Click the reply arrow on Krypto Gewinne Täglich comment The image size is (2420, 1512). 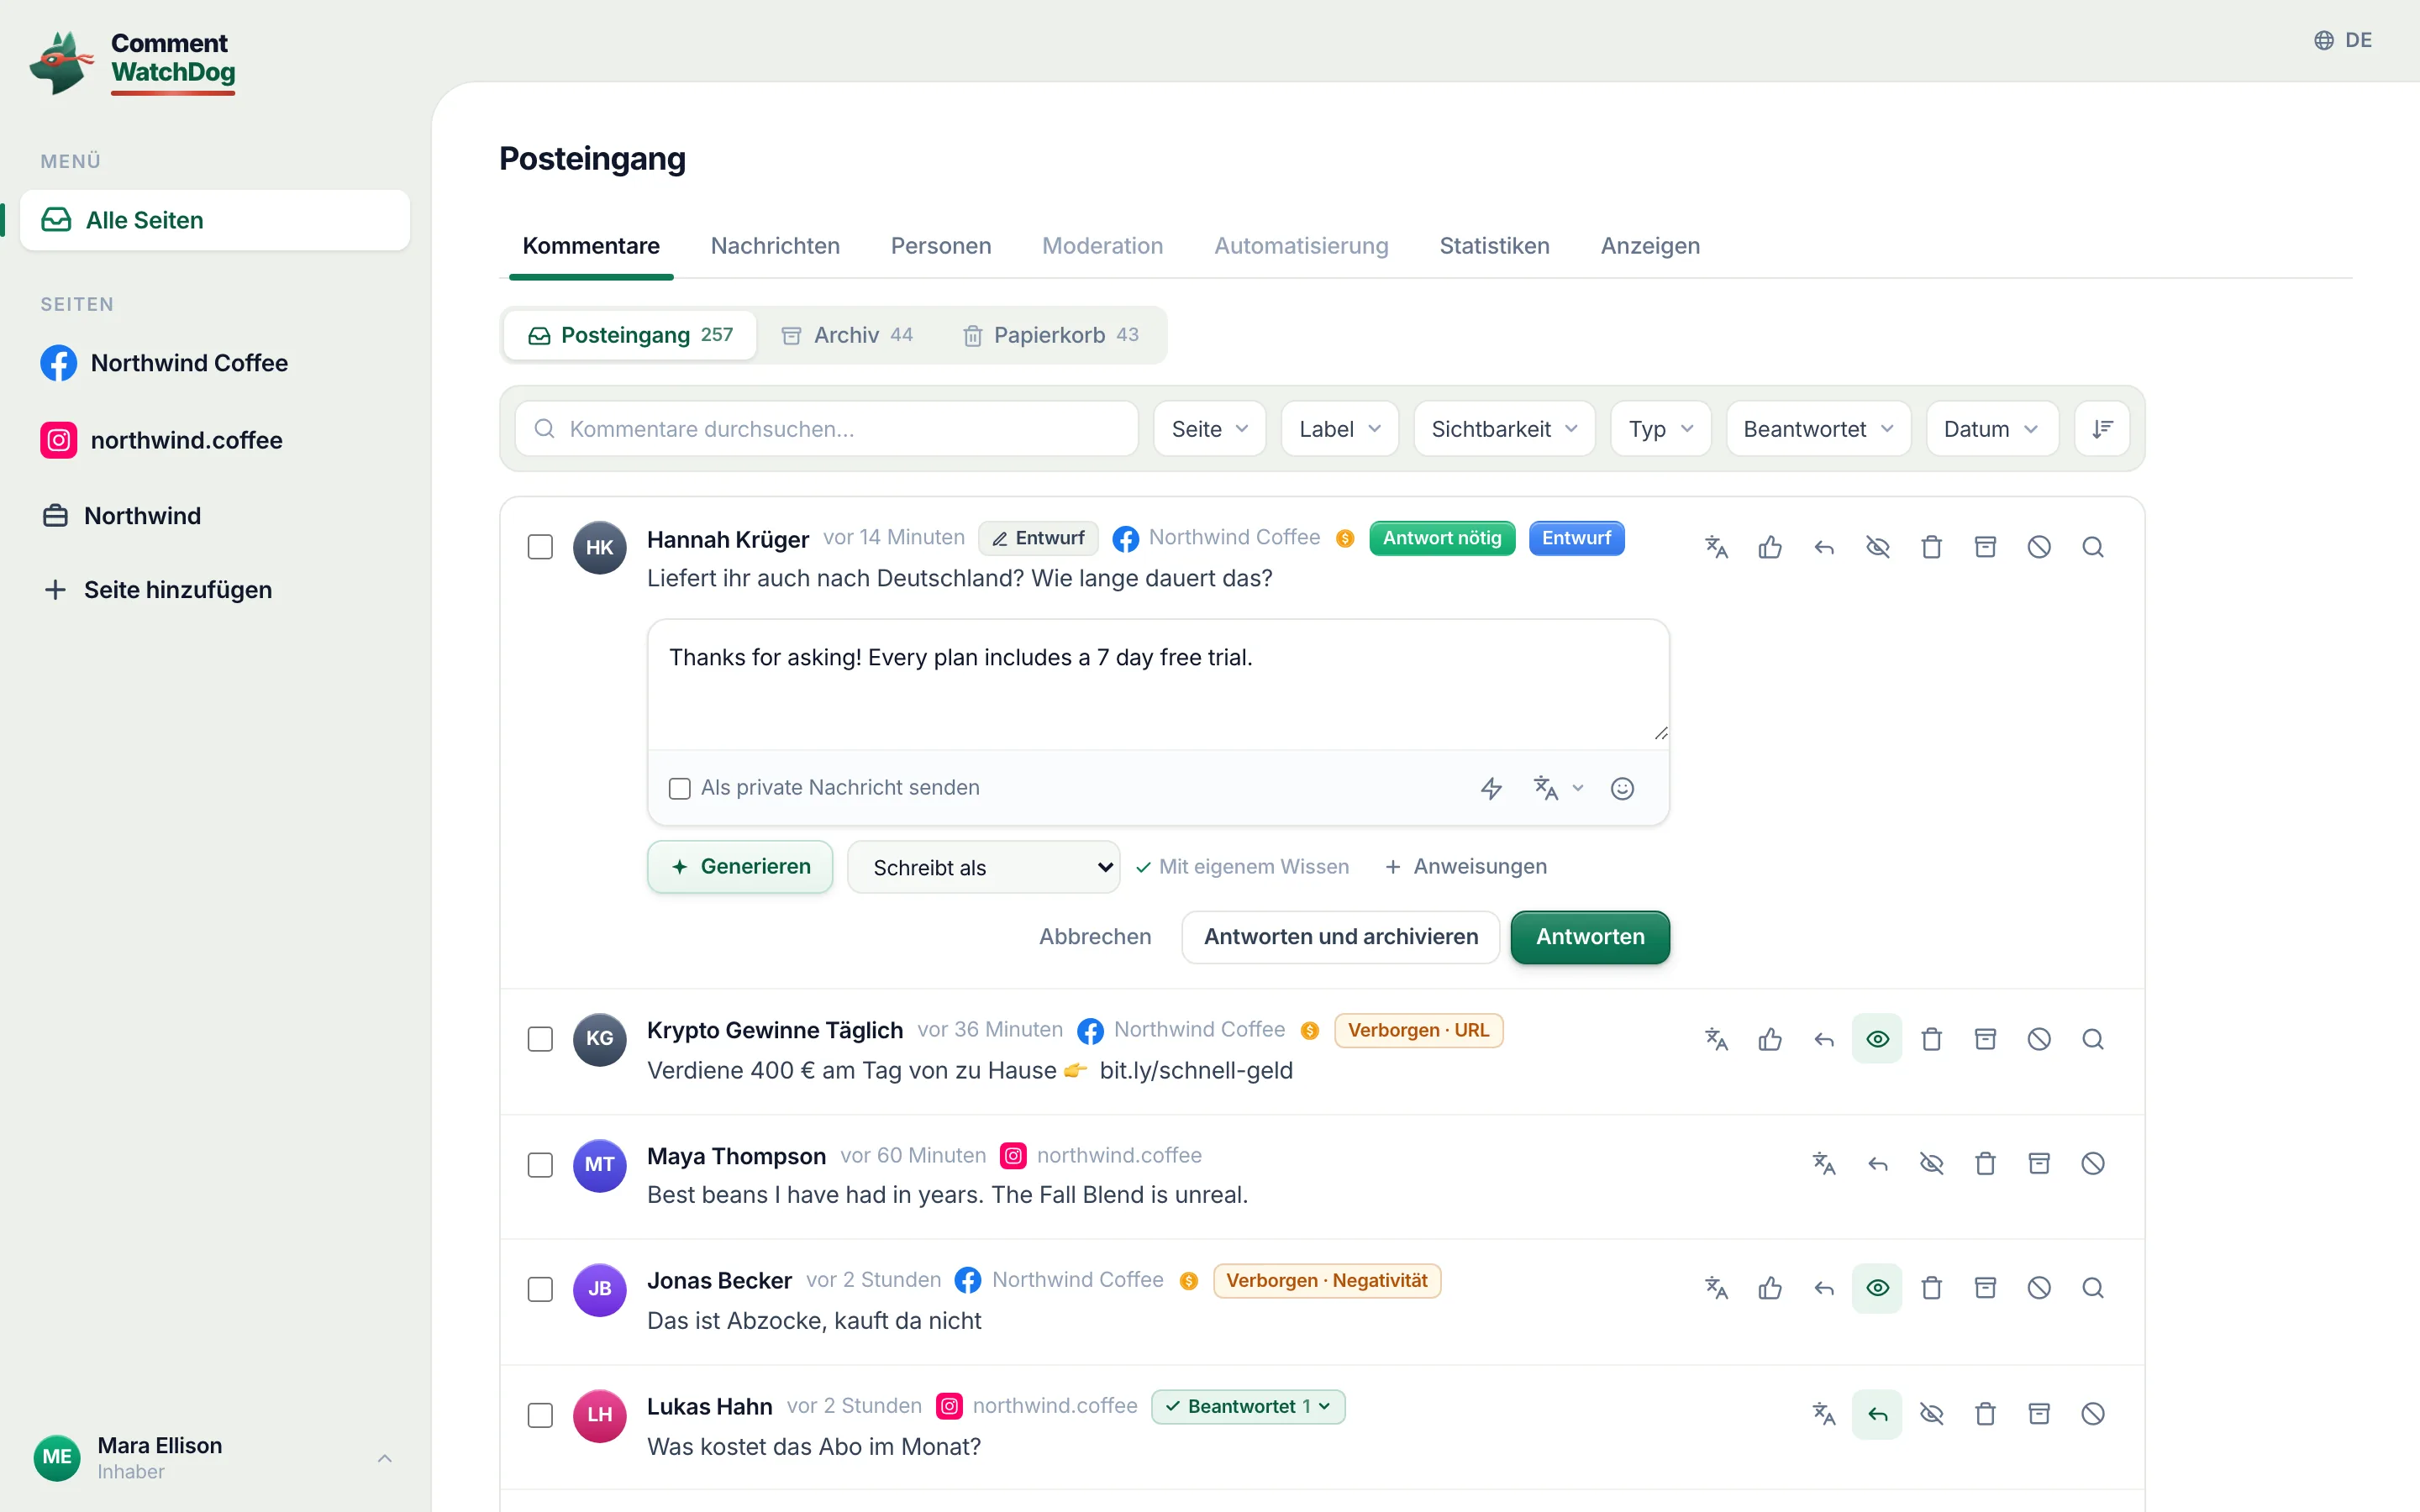coord(1824,1039)
